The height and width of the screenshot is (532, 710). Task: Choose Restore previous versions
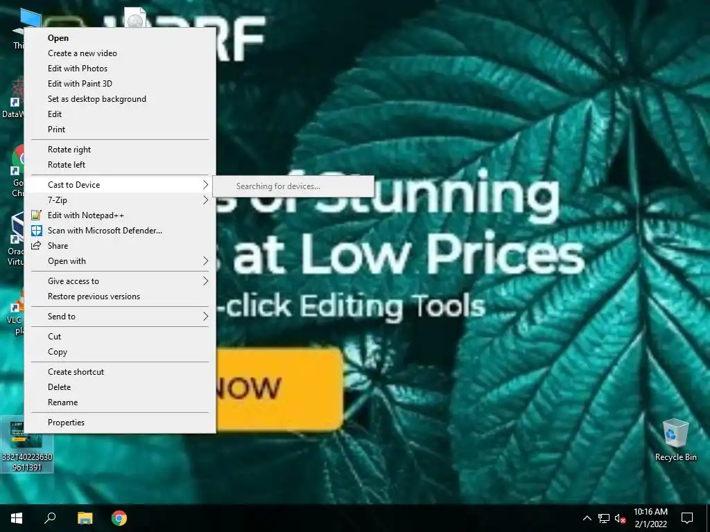pos(120,296)
